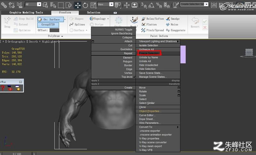Viewport: 256px width, 155px height.
Task: Click the ribbon minimize toggle arrow
Action: point(115,13)
